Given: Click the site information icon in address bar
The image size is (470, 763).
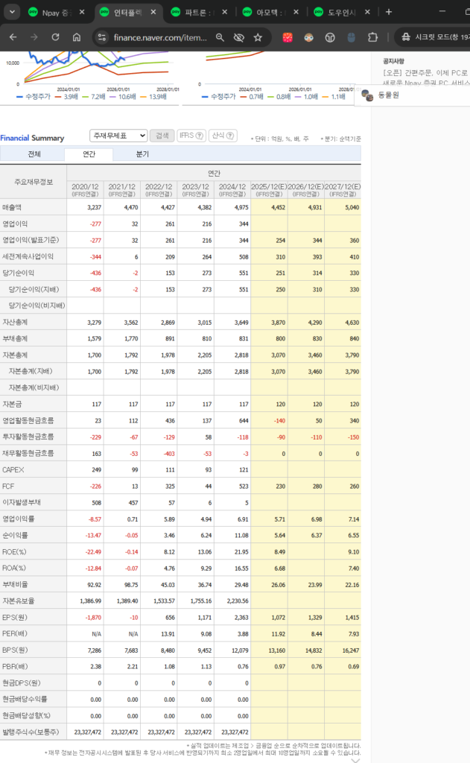Looking at the screenshot, I should pyautogui.click(x=102, y=37).
